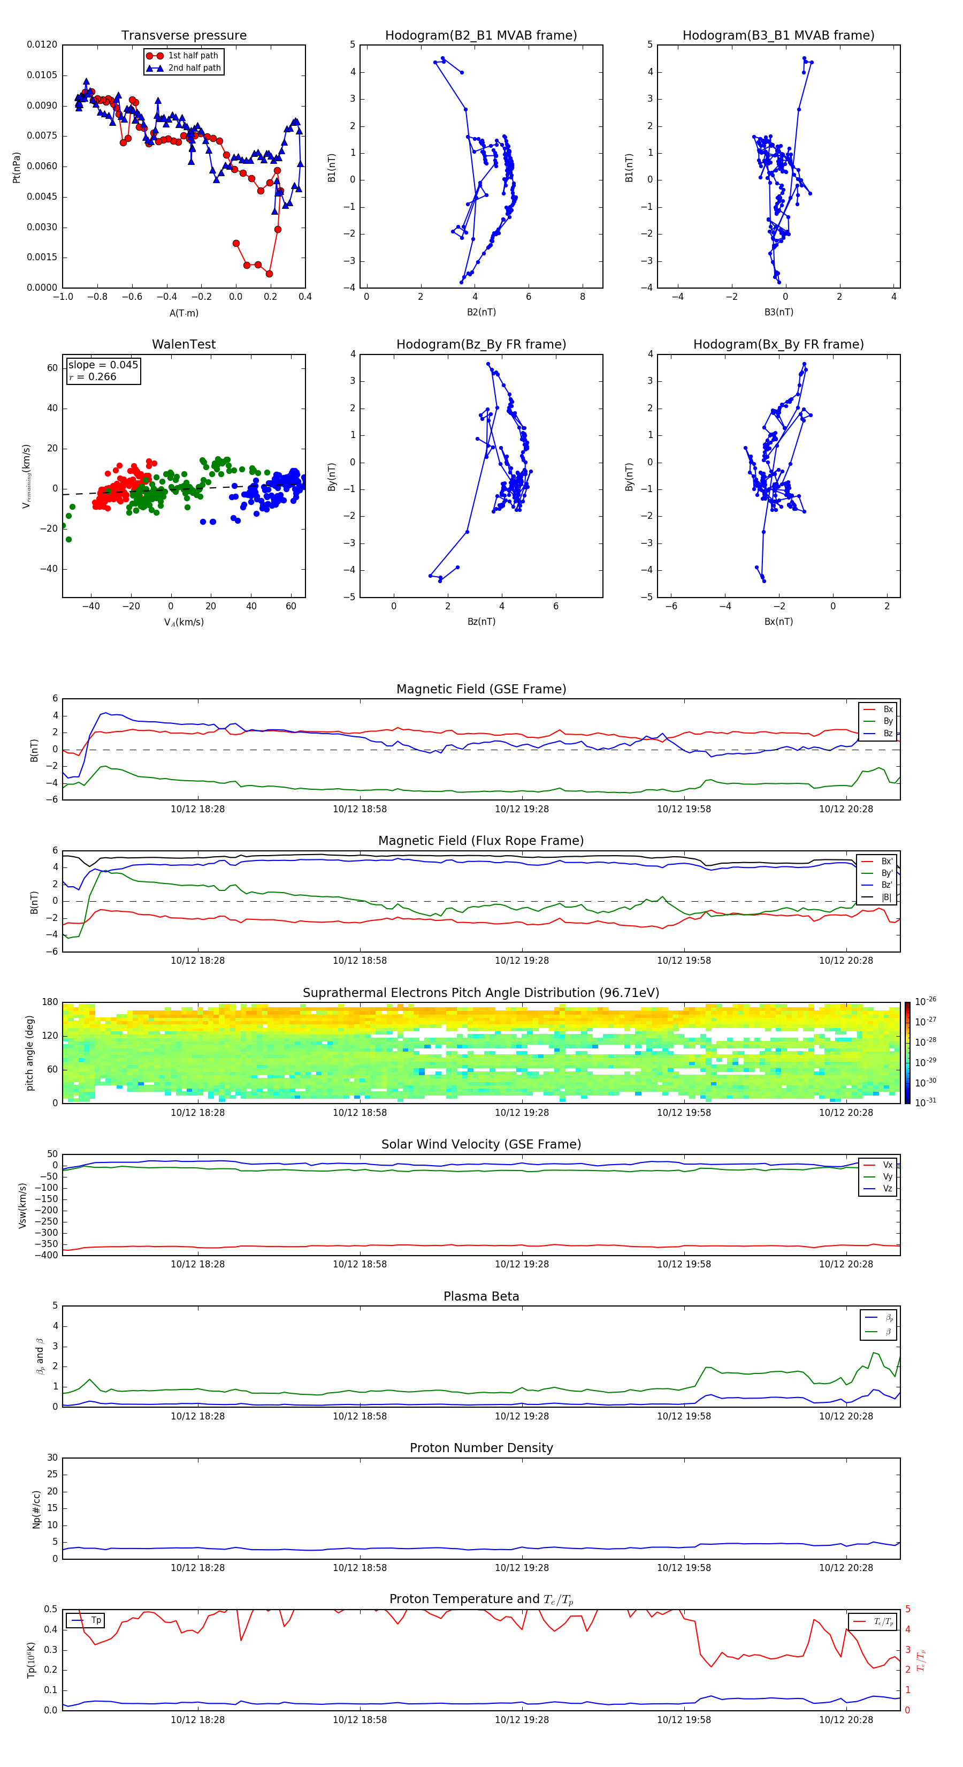Viewport: 963px width, 1767px height.
Task: Click the 'Hodogram(B2_B1 MVAB frame)' title
Action: pos(481,35)
